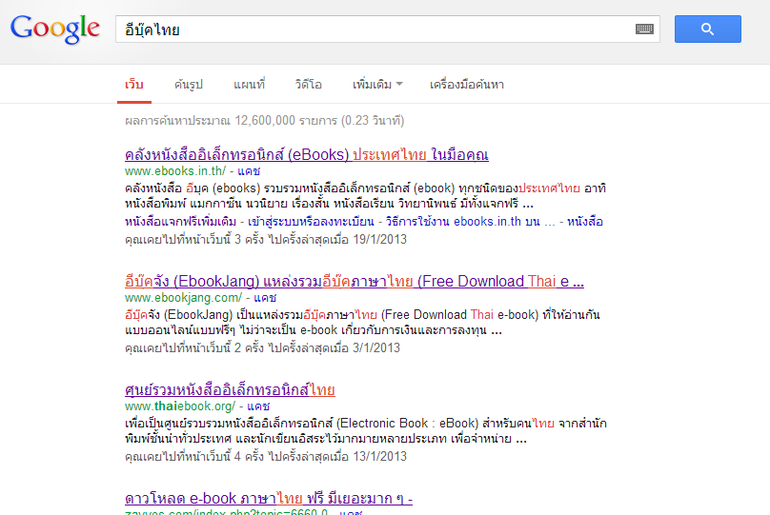The height and width of the screenshot is (515, 770).
Task: Go to the วิดีโอ tab
Action: pos(309,85)
